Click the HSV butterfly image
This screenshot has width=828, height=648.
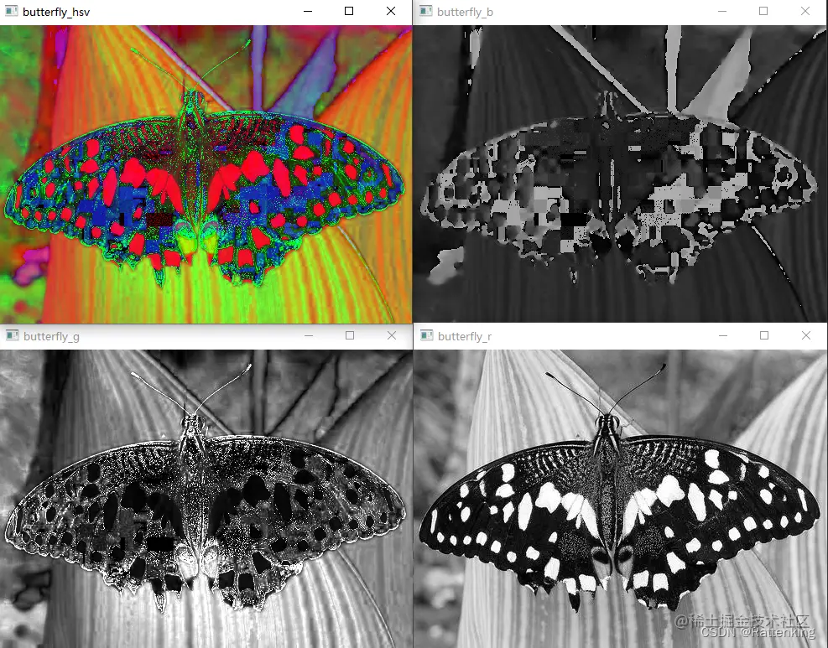pyautogui.click(x=206, y=174)
